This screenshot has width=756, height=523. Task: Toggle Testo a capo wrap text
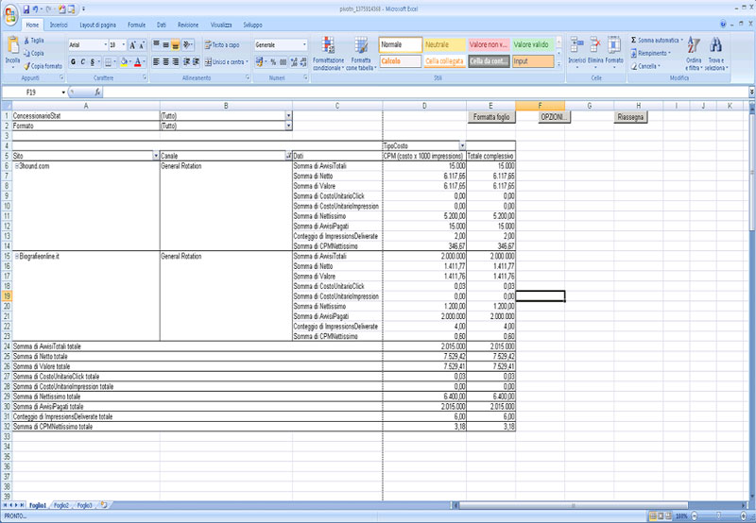pos(222,44)
